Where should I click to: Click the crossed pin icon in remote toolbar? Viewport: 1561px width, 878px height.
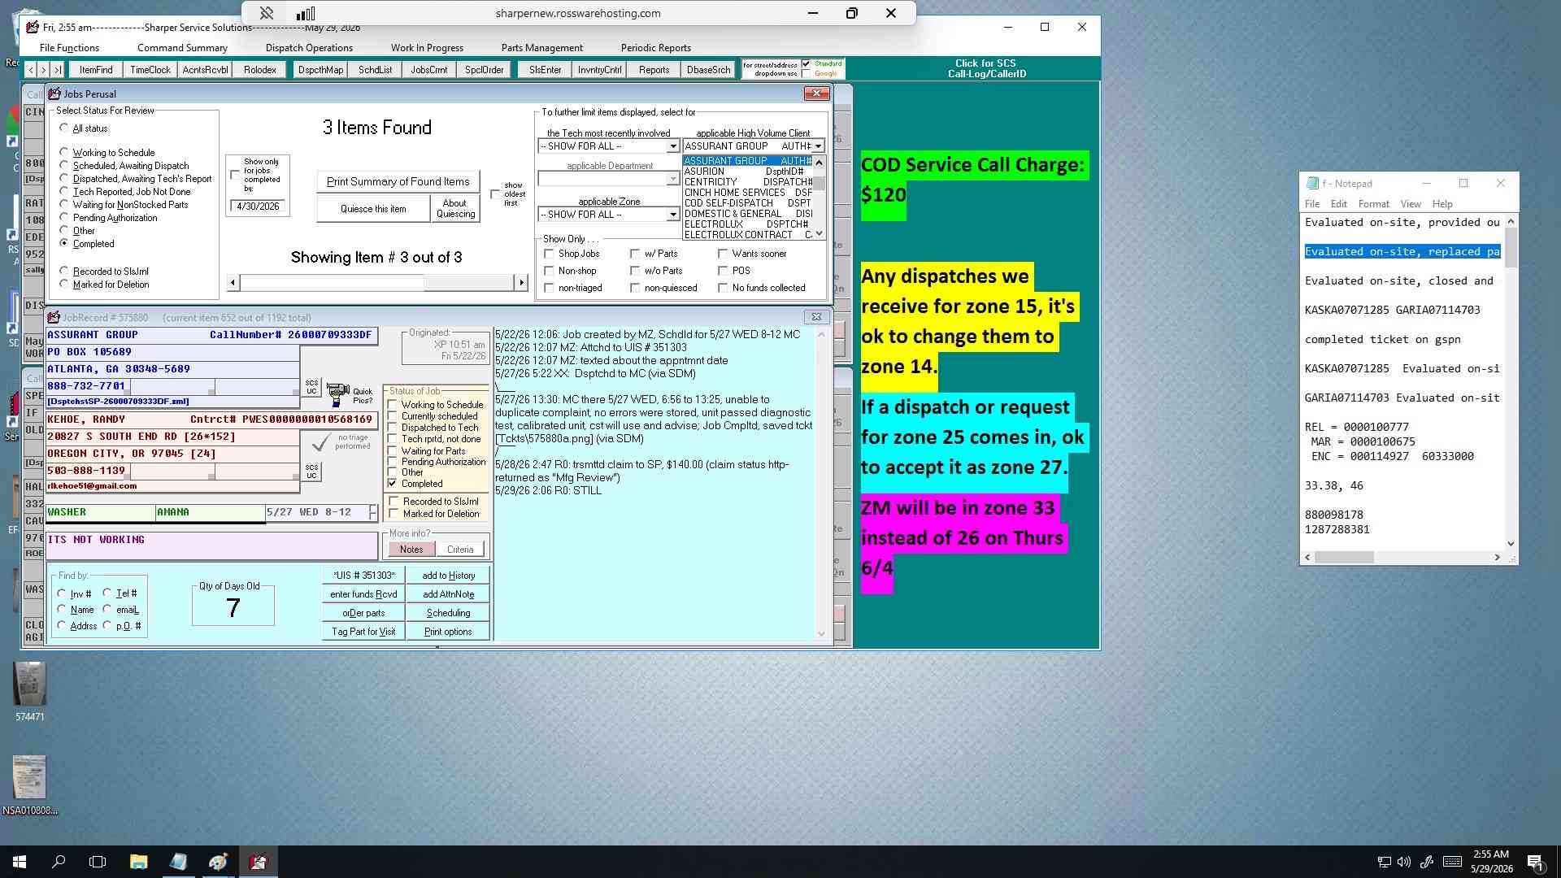[266, 13]
